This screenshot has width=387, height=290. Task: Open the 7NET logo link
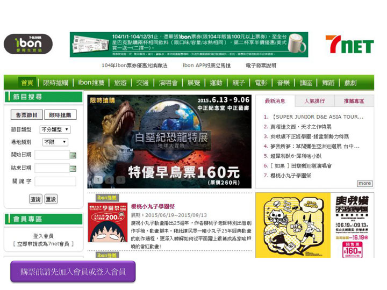349,44
